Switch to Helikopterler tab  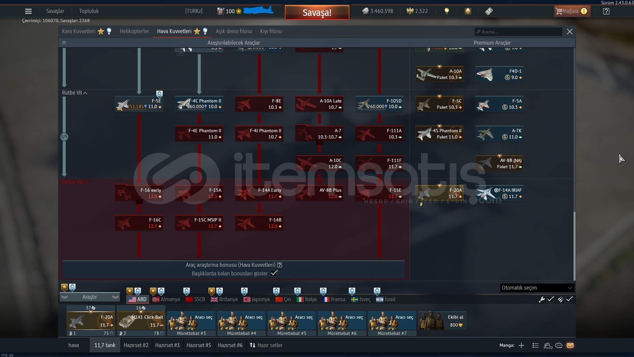click(134, 31)
